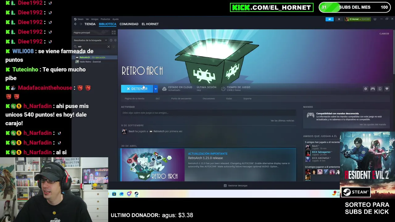Expand the launch options arrow beside DETENER
This screenshot has height=222, width=395.
[156, 89]
